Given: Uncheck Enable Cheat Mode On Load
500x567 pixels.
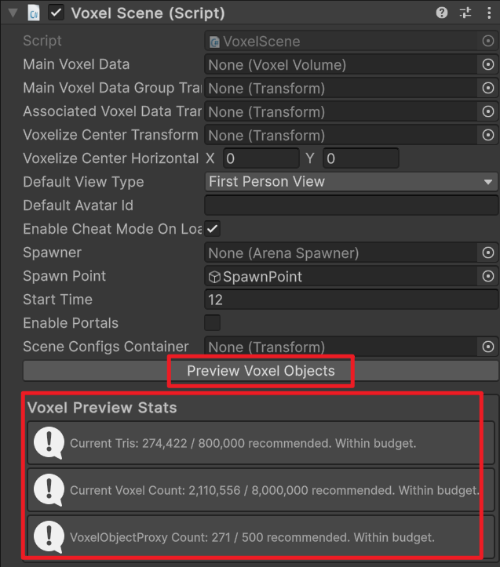Looking at the screenshot, I should (213, 229).
